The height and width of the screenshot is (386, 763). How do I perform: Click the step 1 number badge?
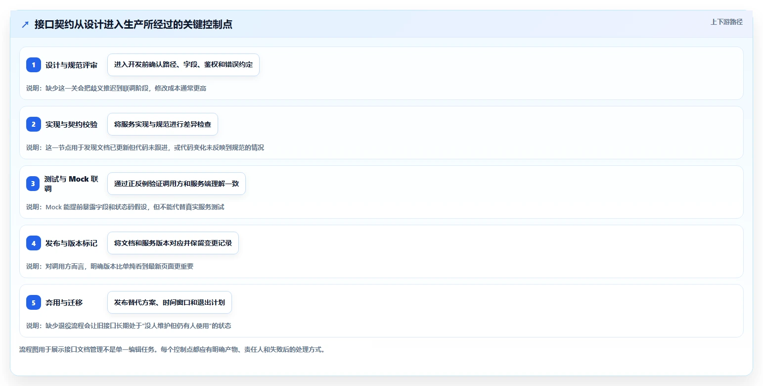pos(34,65)
